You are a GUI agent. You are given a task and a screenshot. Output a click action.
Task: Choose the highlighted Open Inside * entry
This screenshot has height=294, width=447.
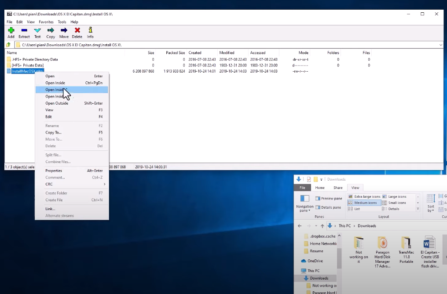(72, 90)
